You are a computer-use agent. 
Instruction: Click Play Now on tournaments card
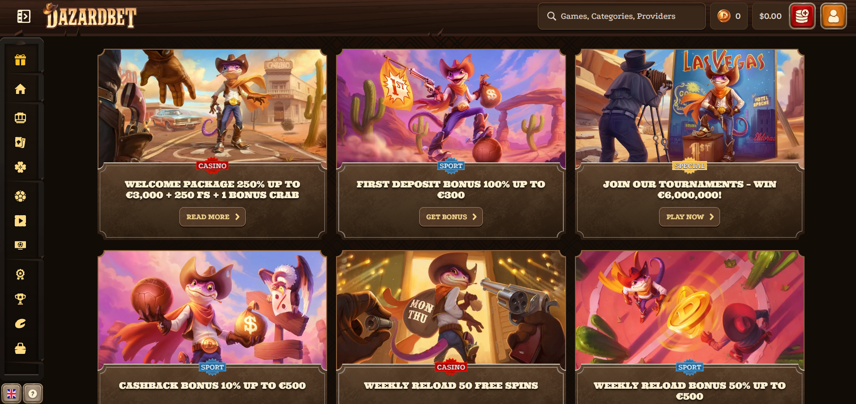pos(690,217)
